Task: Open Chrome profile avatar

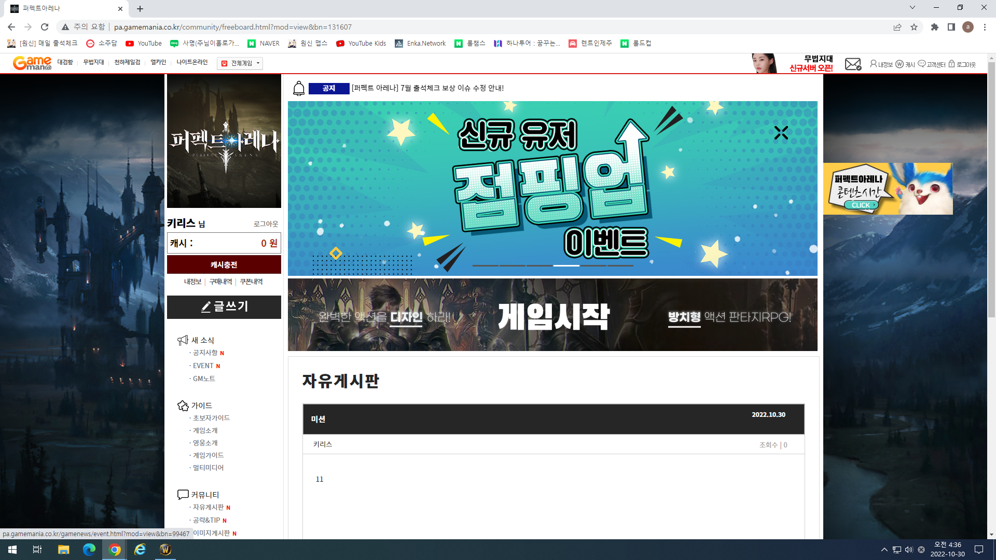Action: point(968,27)
